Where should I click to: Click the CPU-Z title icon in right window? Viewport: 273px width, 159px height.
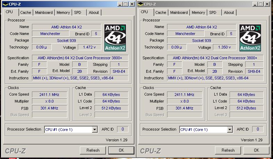click(x=141, y=4)
